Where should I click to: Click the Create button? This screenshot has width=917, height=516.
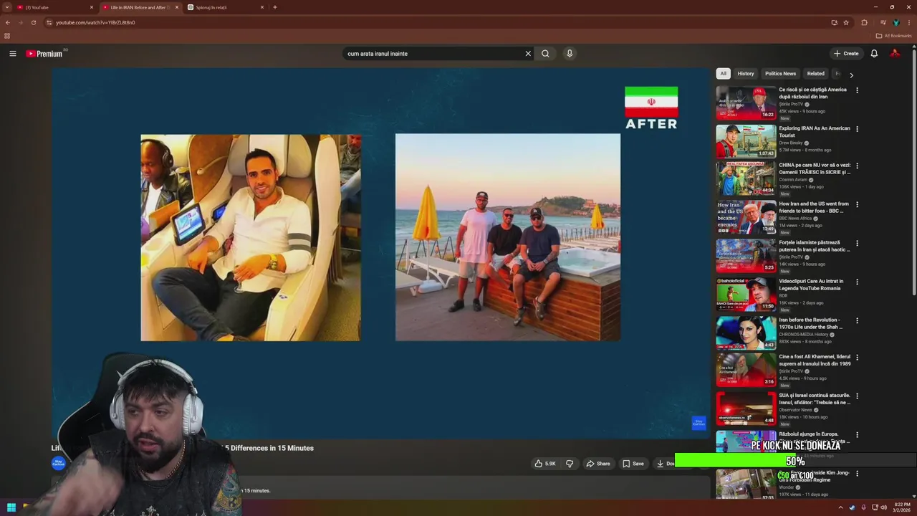pyautogui.click(x=846, y=54)
